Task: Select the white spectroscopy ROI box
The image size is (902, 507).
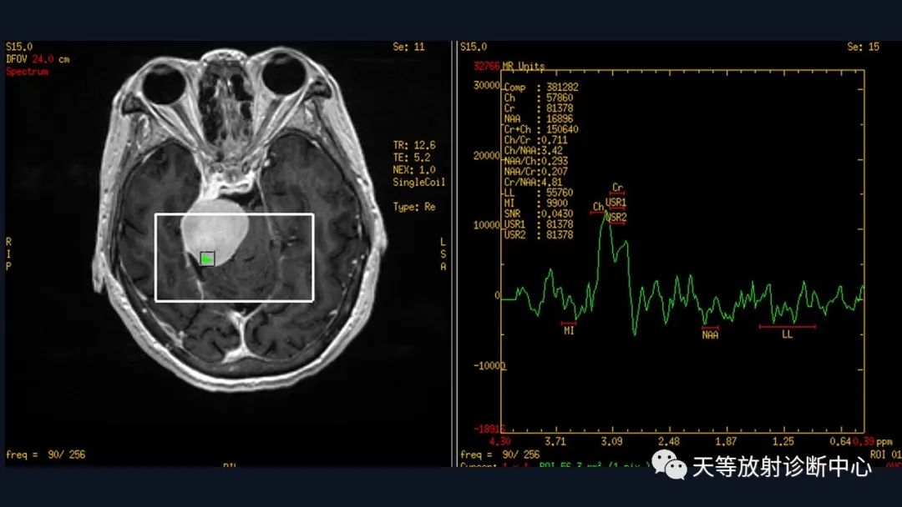Action: [234, 257]
